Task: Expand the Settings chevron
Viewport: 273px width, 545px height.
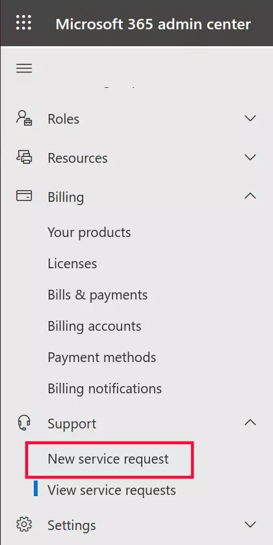Action: pyautogui.click(x=250, y=524)
